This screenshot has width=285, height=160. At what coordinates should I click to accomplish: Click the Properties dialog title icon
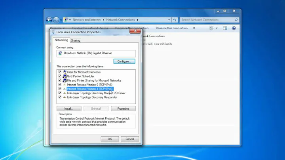(x=53, y=32)
